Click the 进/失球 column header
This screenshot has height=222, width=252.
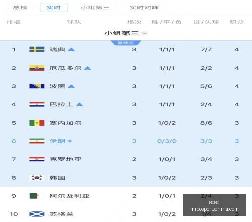pos(206,22)
